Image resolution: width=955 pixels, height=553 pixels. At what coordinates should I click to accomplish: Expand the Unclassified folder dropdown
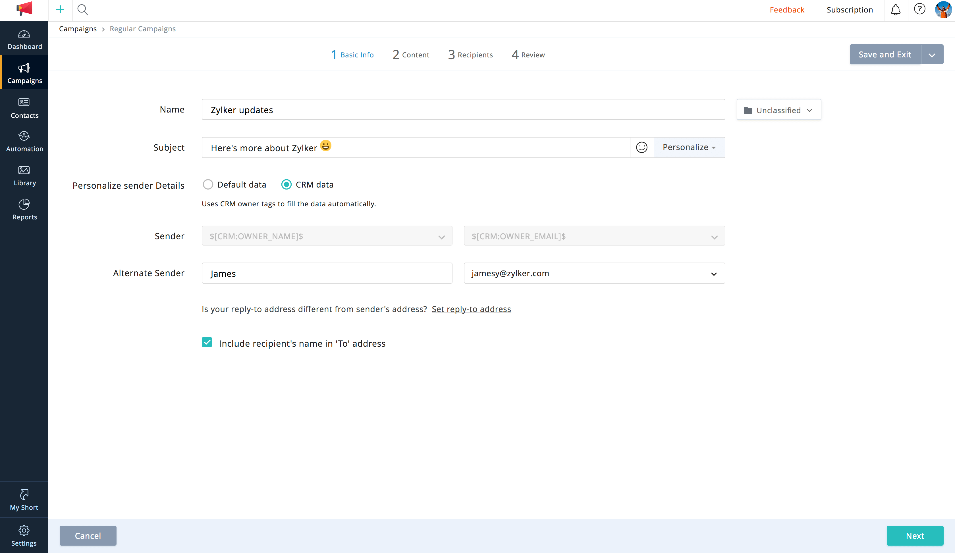[778, 110]
